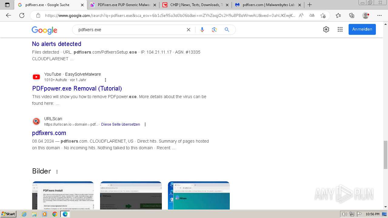
Task: Click the Anmelden sign-in button
Action: coord(362,29)
